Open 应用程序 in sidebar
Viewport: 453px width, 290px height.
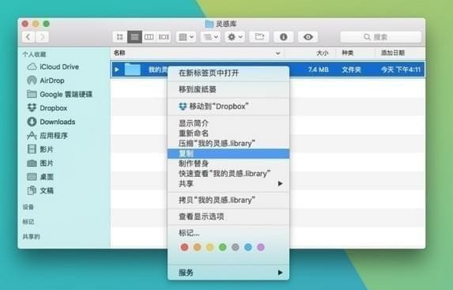(47, 135)
